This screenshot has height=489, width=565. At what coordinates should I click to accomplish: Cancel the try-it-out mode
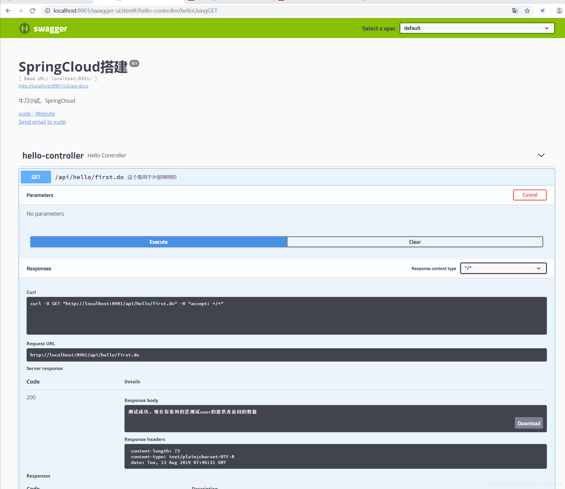click(530, 195)
